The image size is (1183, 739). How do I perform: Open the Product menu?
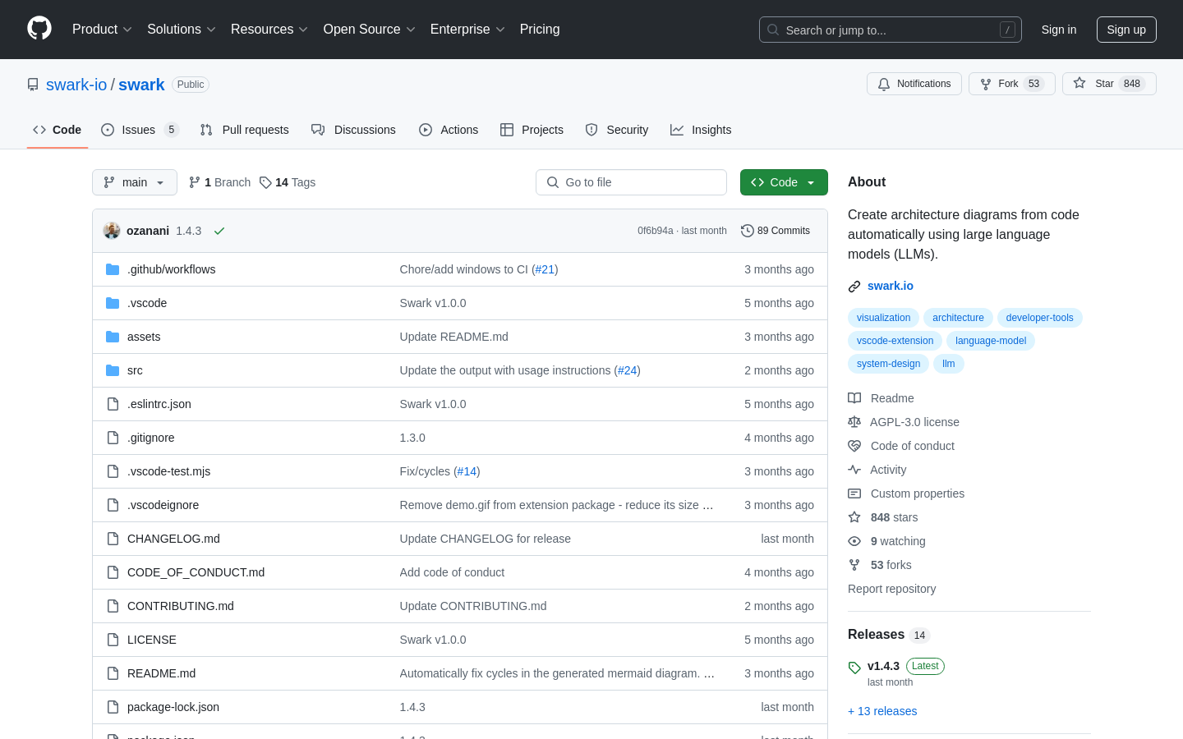[x=102, y=30]
